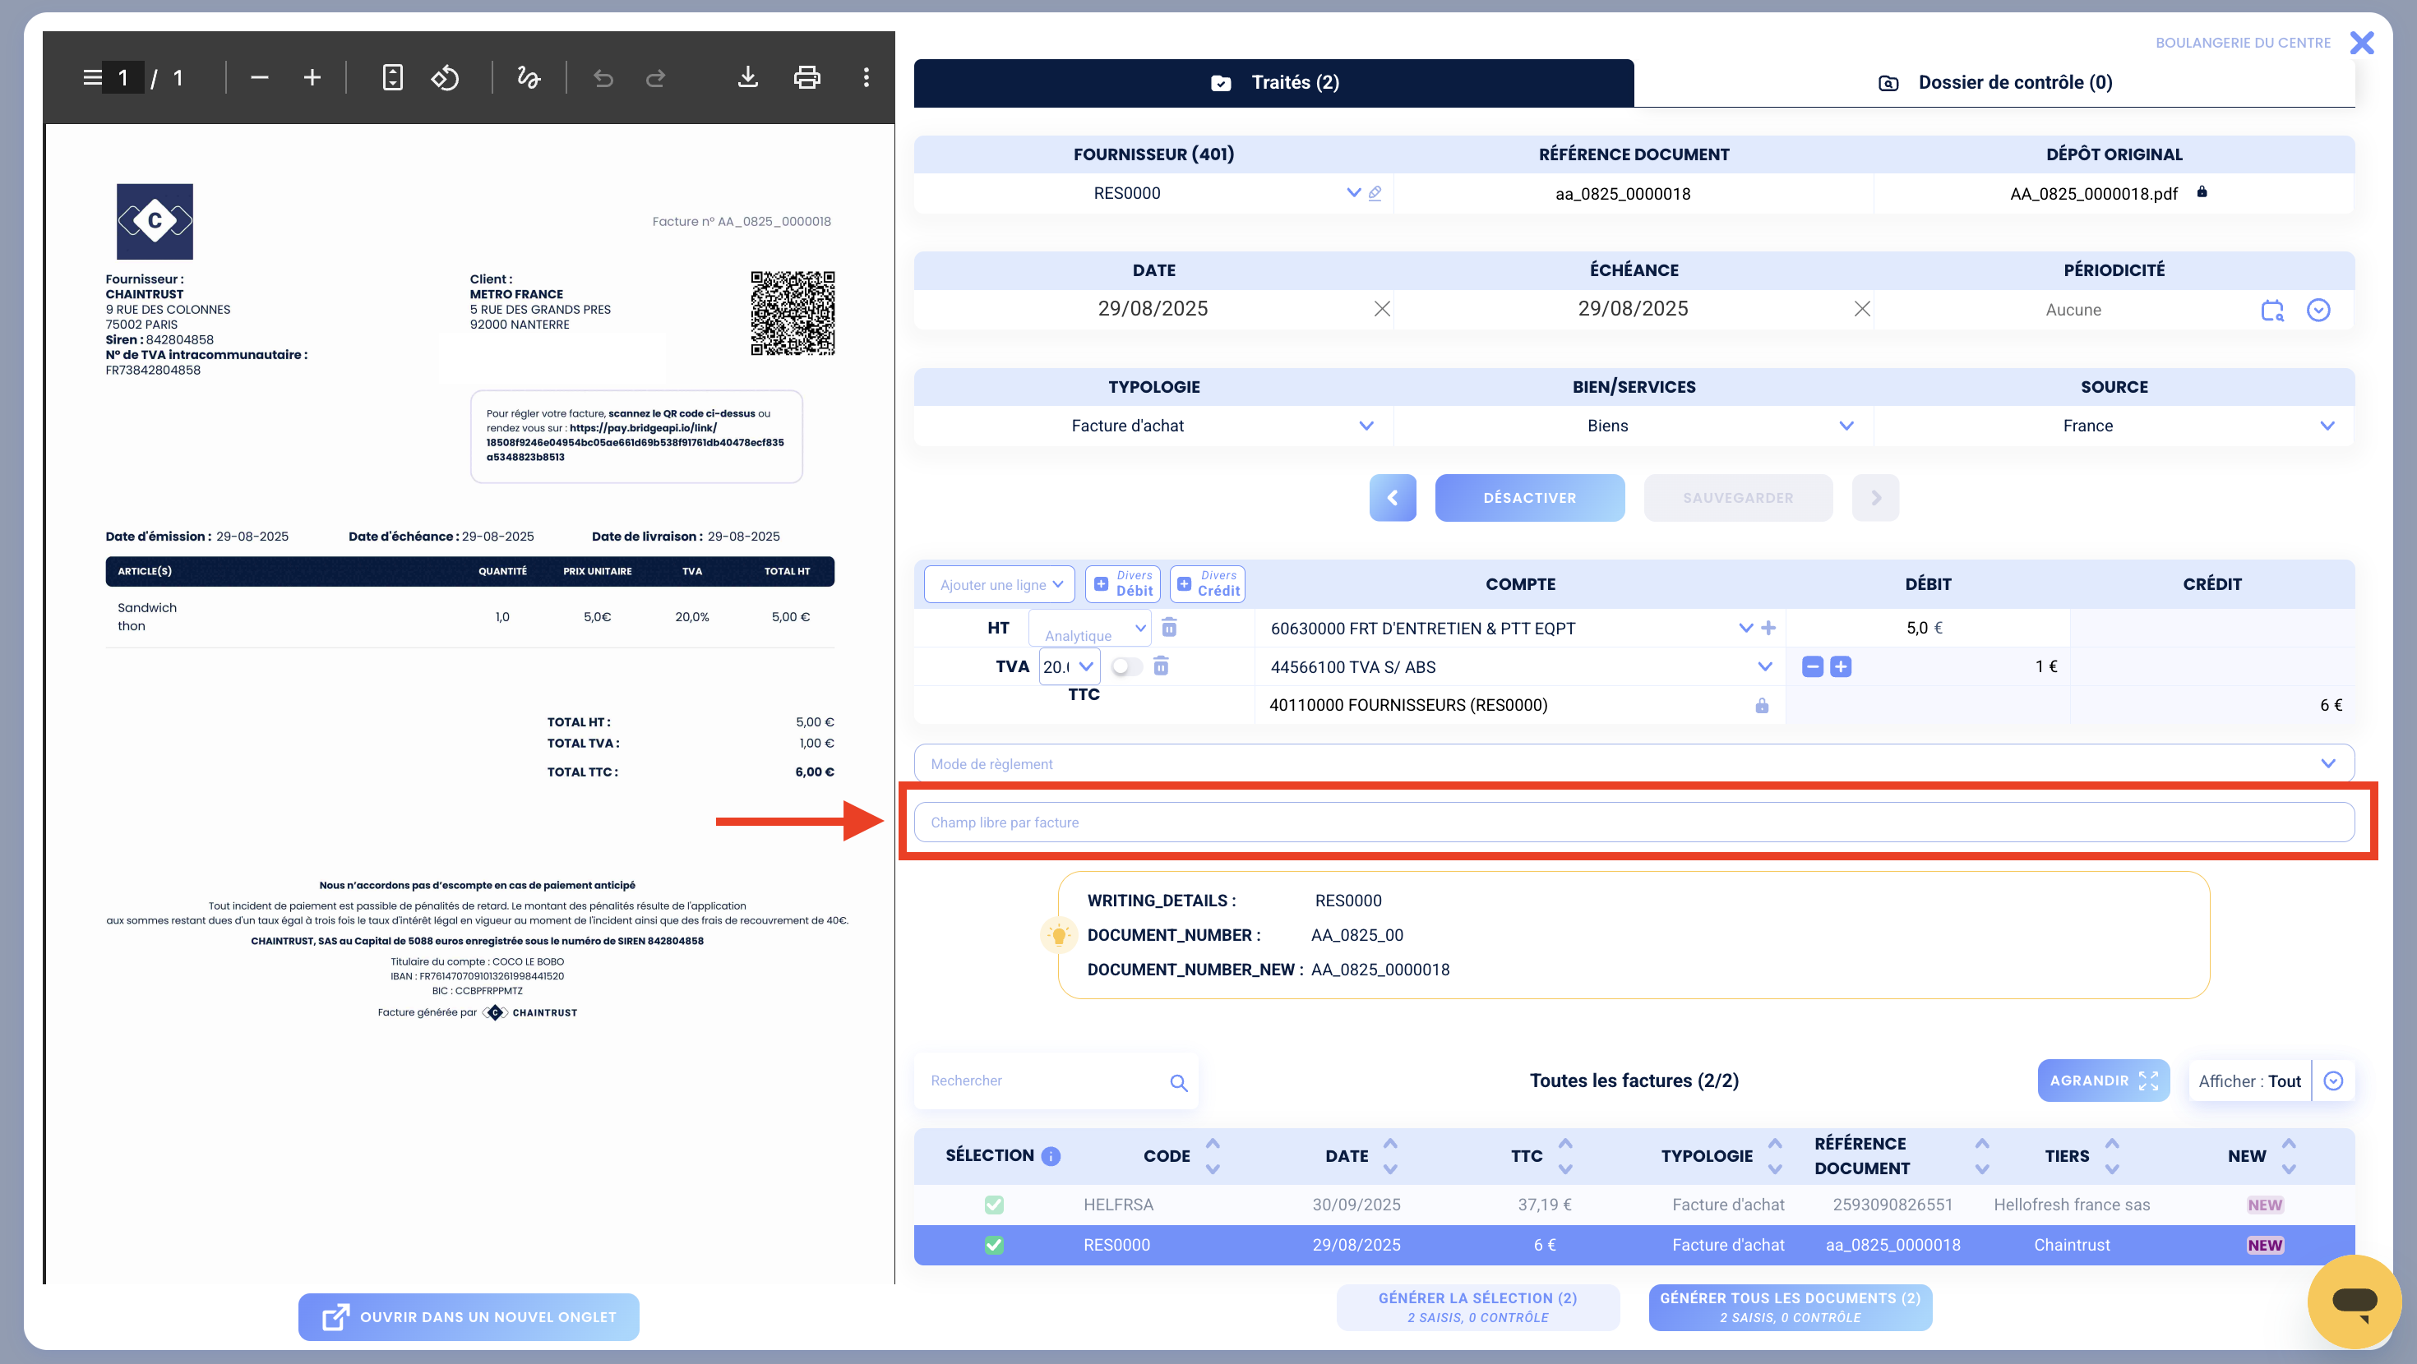Add an account with plus next to 60630000
The image size is (2417, 1364).
1768,628
